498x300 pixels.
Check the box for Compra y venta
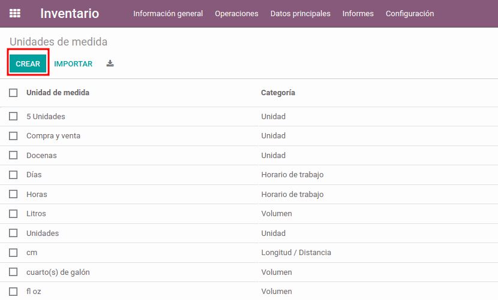point(13,136)
